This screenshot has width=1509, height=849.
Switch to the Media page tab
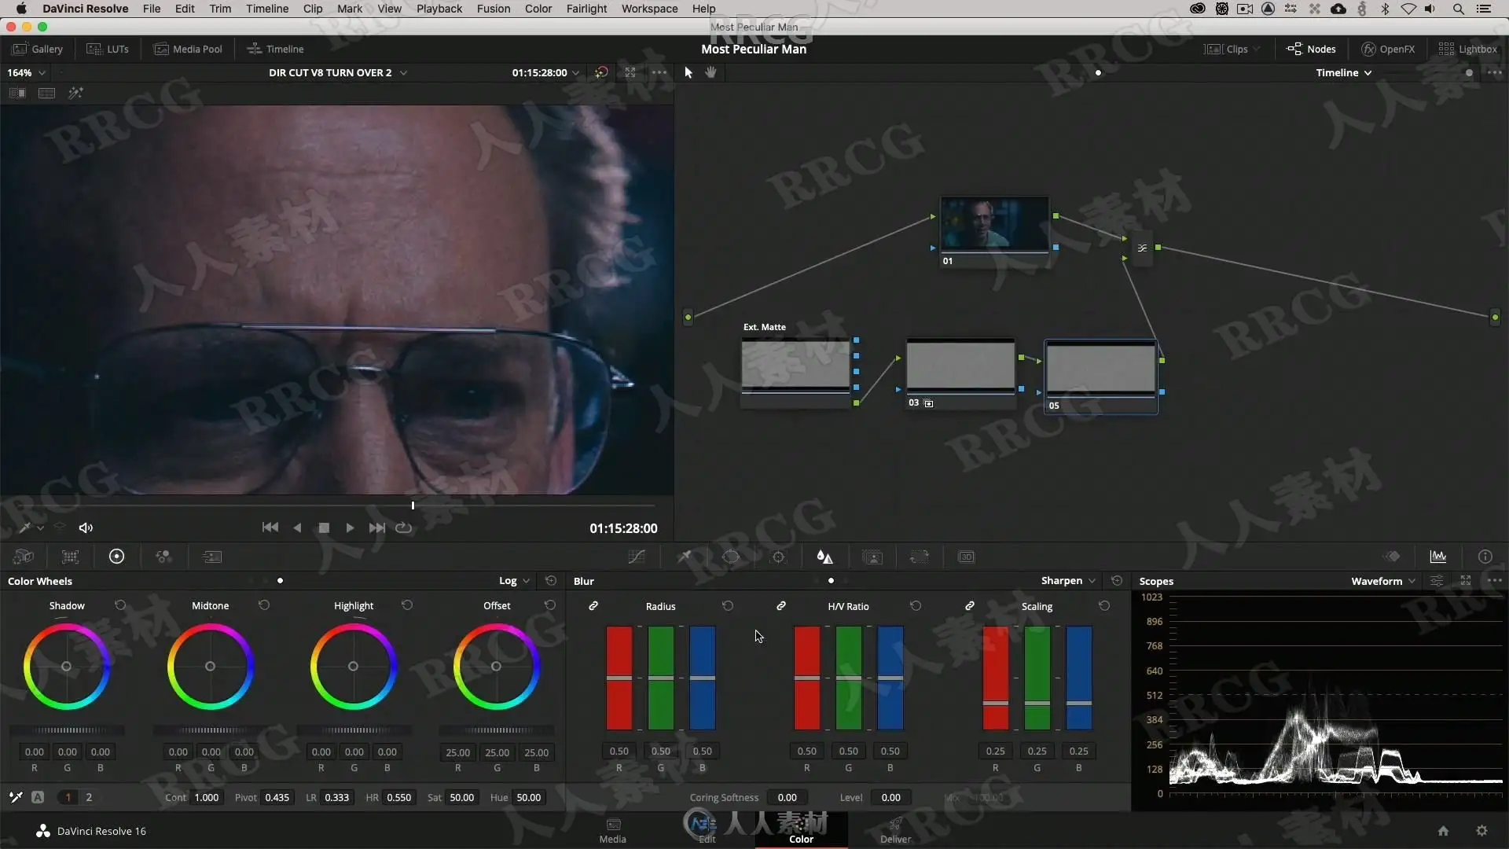[x=612, y=830]
